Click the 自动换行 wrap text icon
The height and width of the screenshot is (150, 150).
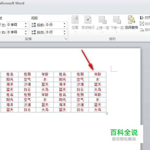tap(88, 20)
